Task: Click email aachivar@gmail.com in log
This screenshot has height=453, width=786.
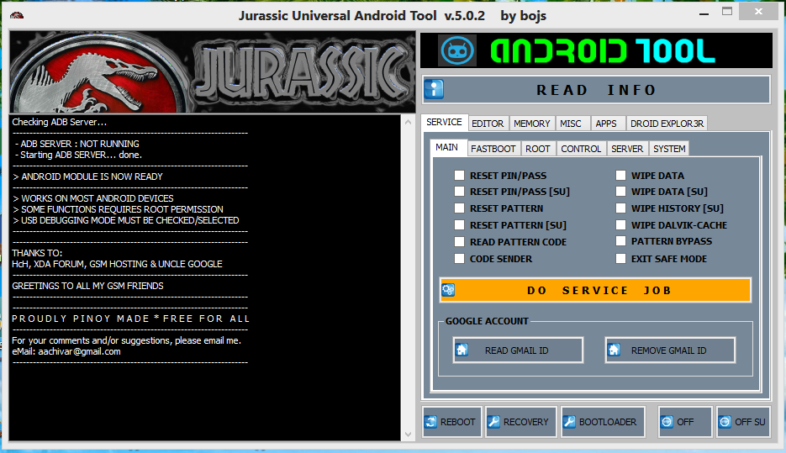Action: [x=79, y=351]
